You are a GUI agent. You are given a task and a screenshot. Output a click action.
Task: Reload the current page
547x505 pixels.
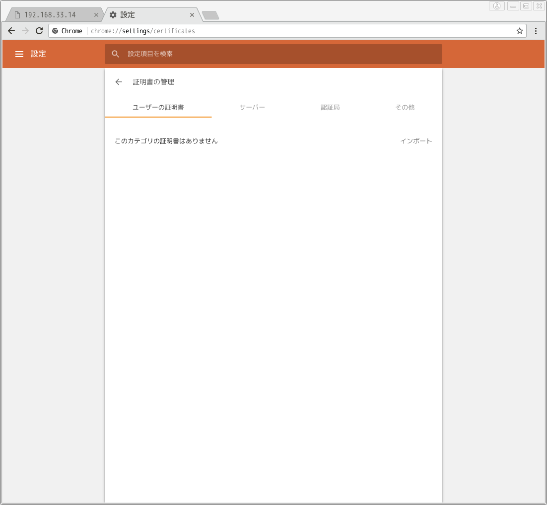coord(39,31)
